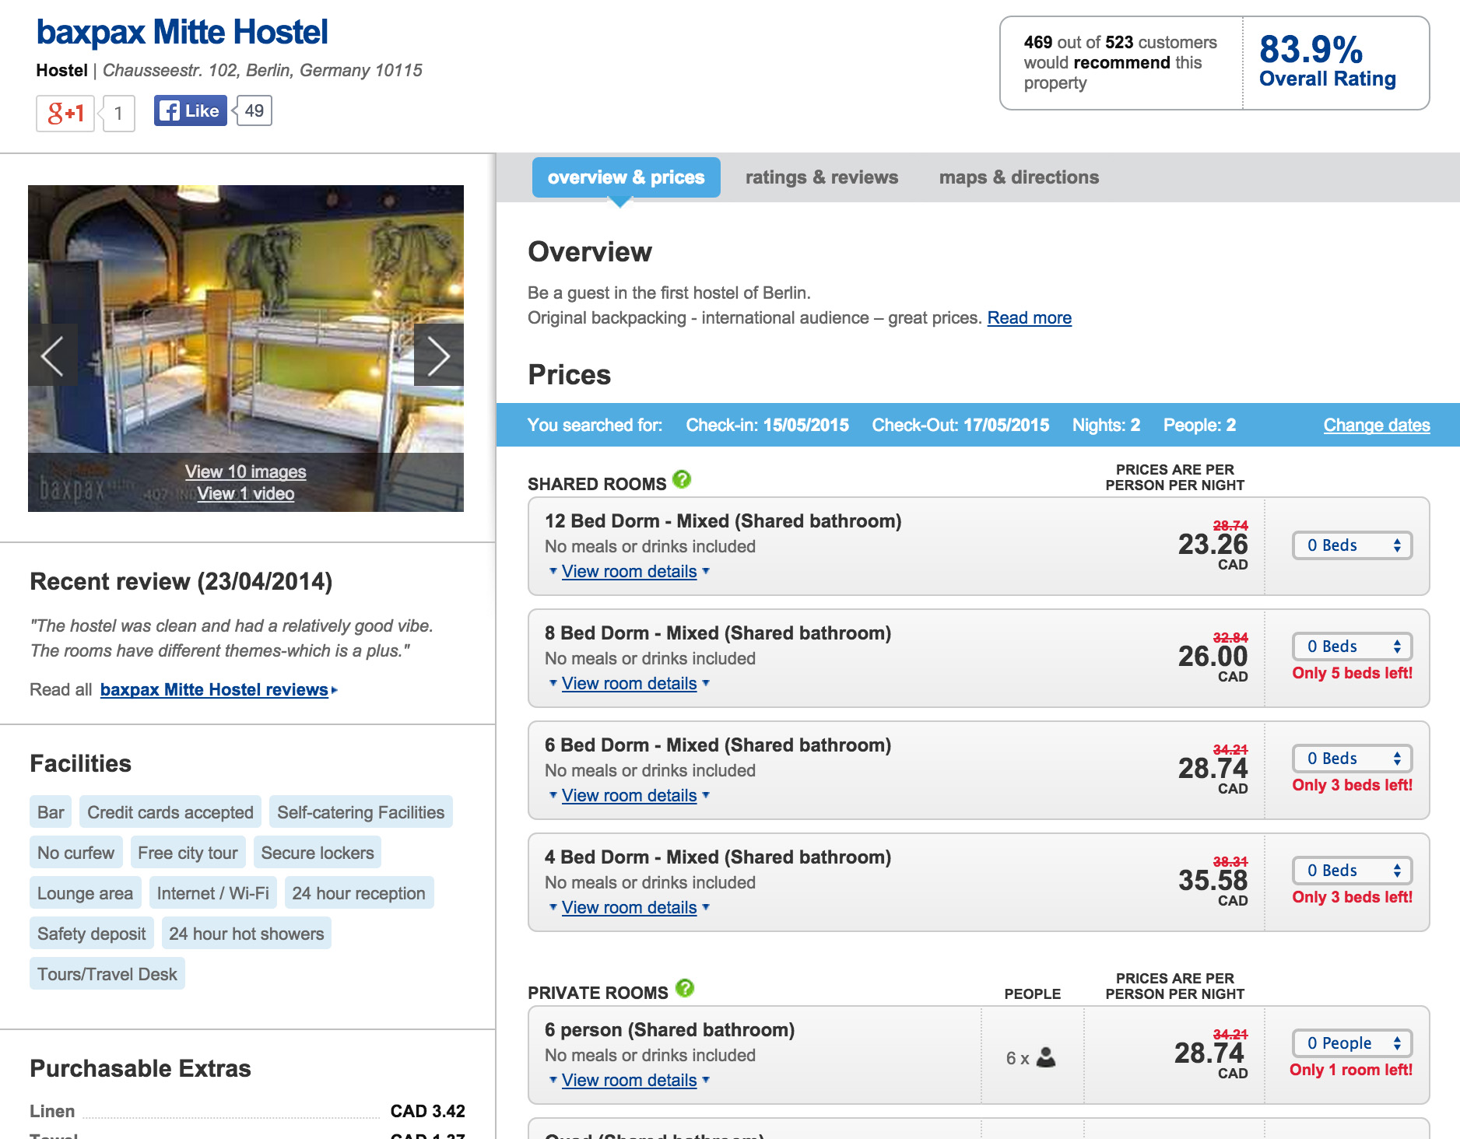Click Only 1 room left notice
The image size is (1460, 1139).
click(1351, 1070)
